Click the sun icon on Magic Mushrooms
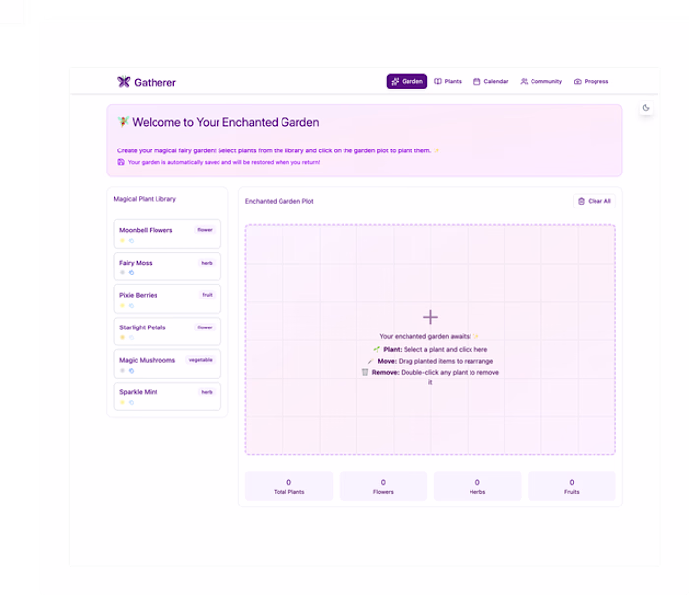 pos(123,371)
